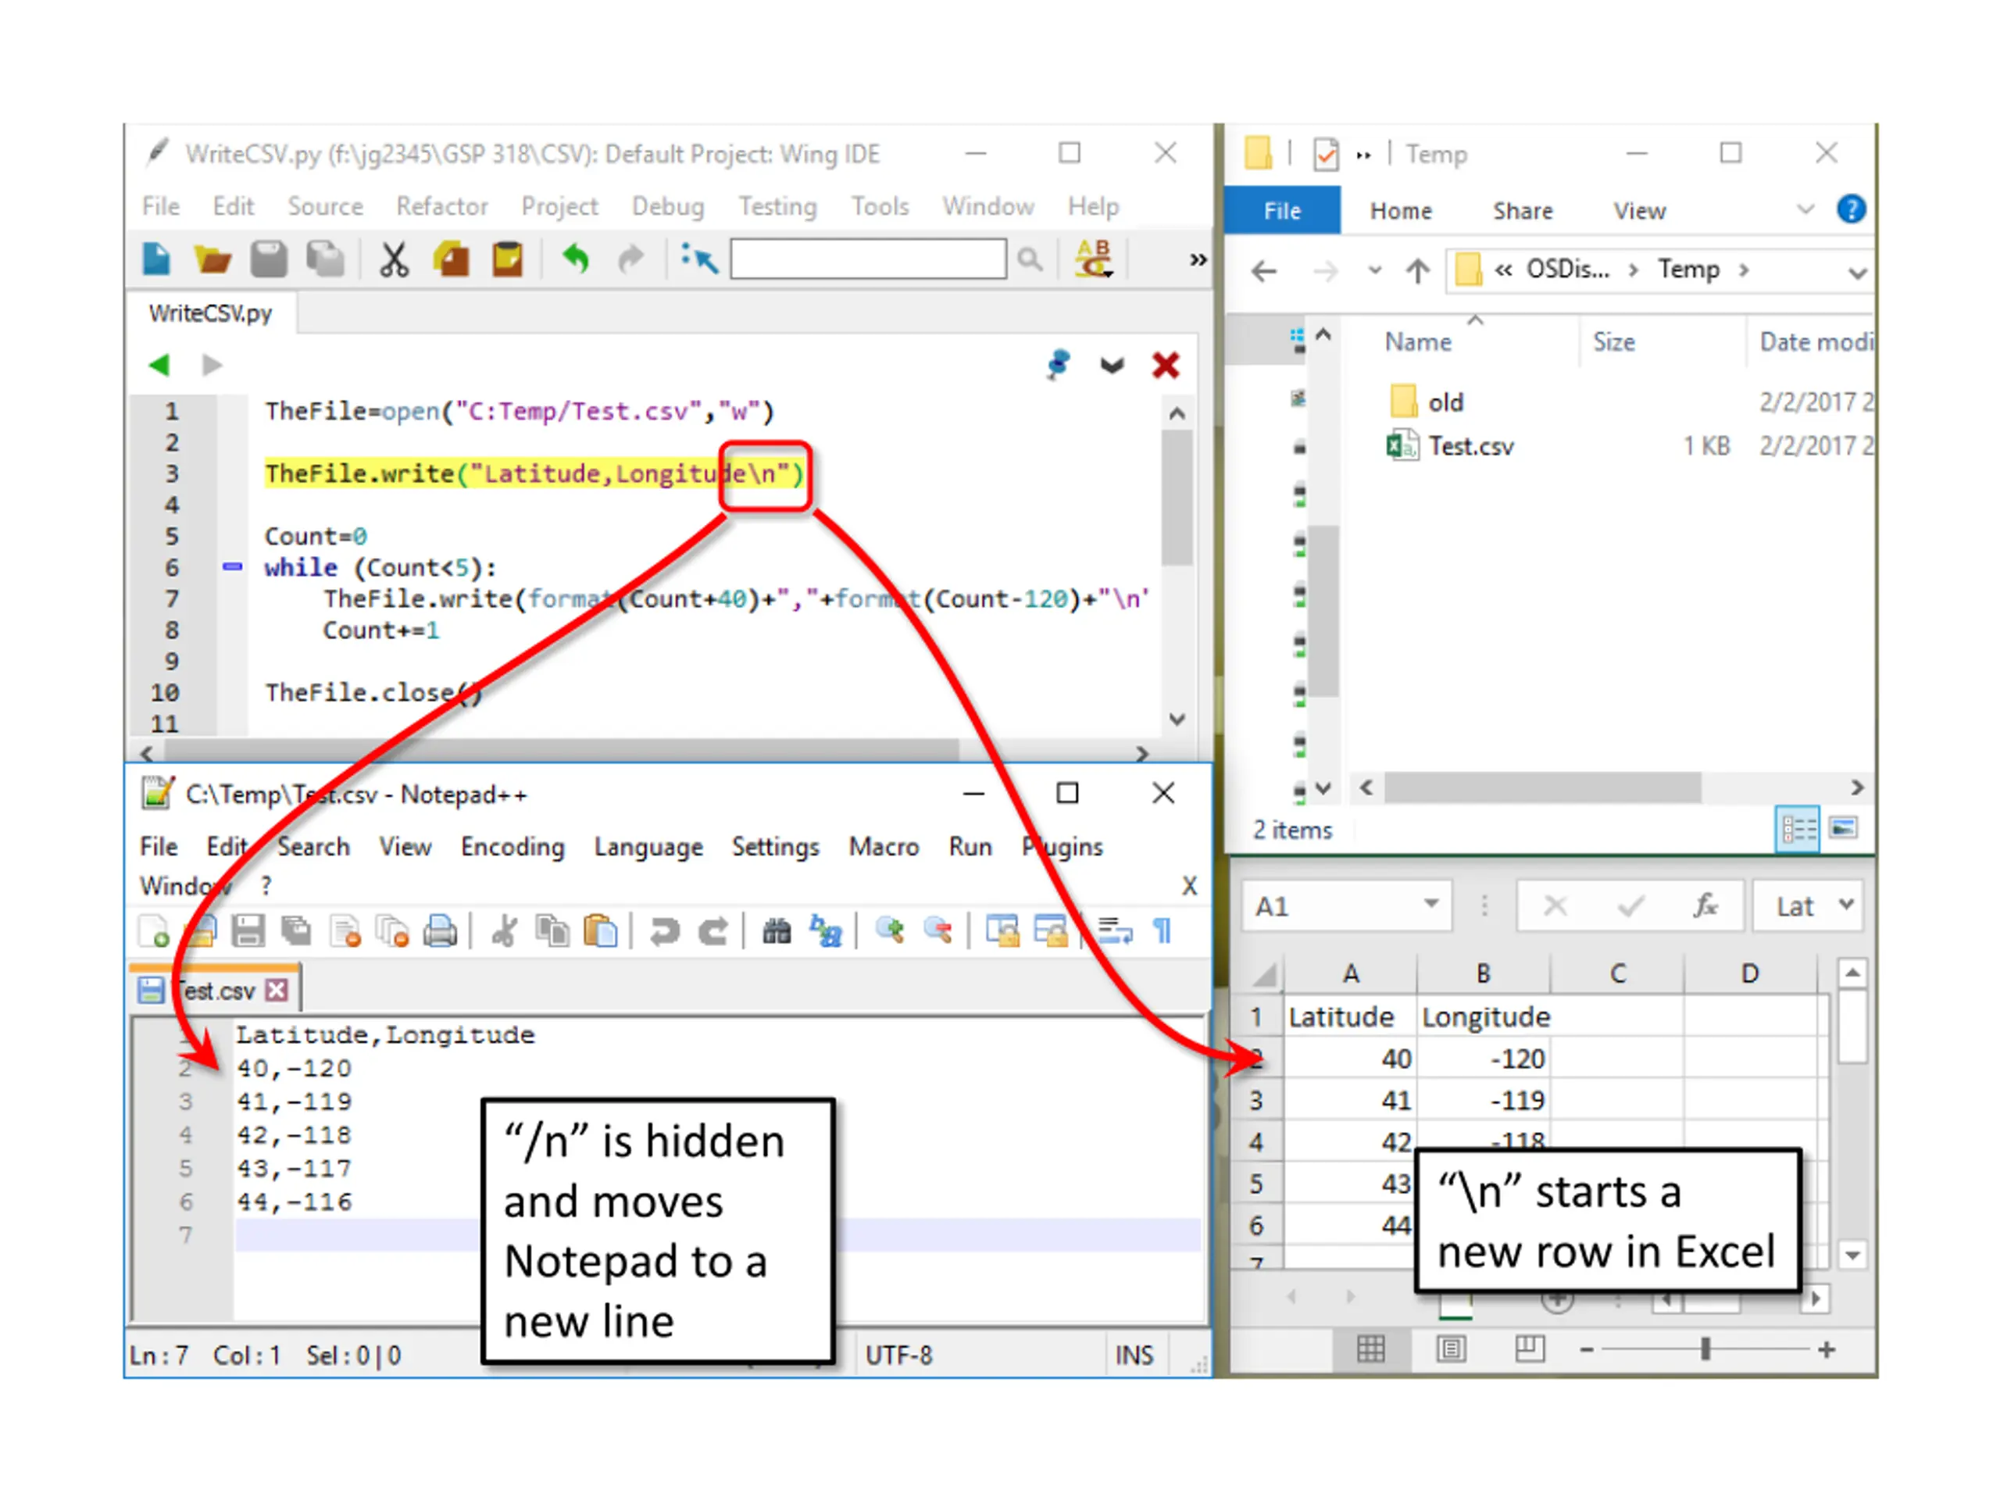Open the File Explorer address bar dropdown

pyautogui.click(x=1857, y=272)
